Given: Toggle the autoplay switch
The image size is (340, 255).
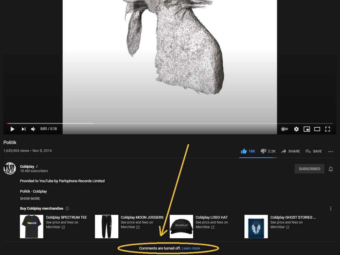Looking at the screenshot, I should [285, 129].
